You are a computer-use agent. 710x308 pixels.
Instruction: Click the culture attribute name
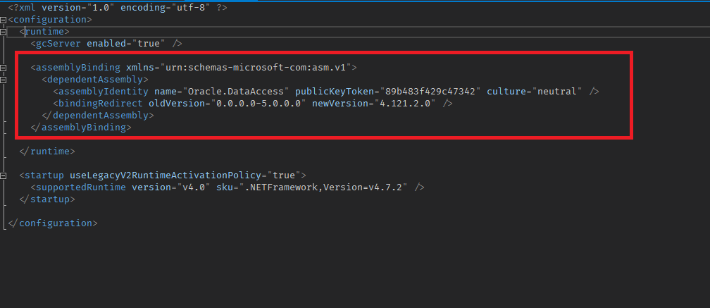[x=506, y=91]
